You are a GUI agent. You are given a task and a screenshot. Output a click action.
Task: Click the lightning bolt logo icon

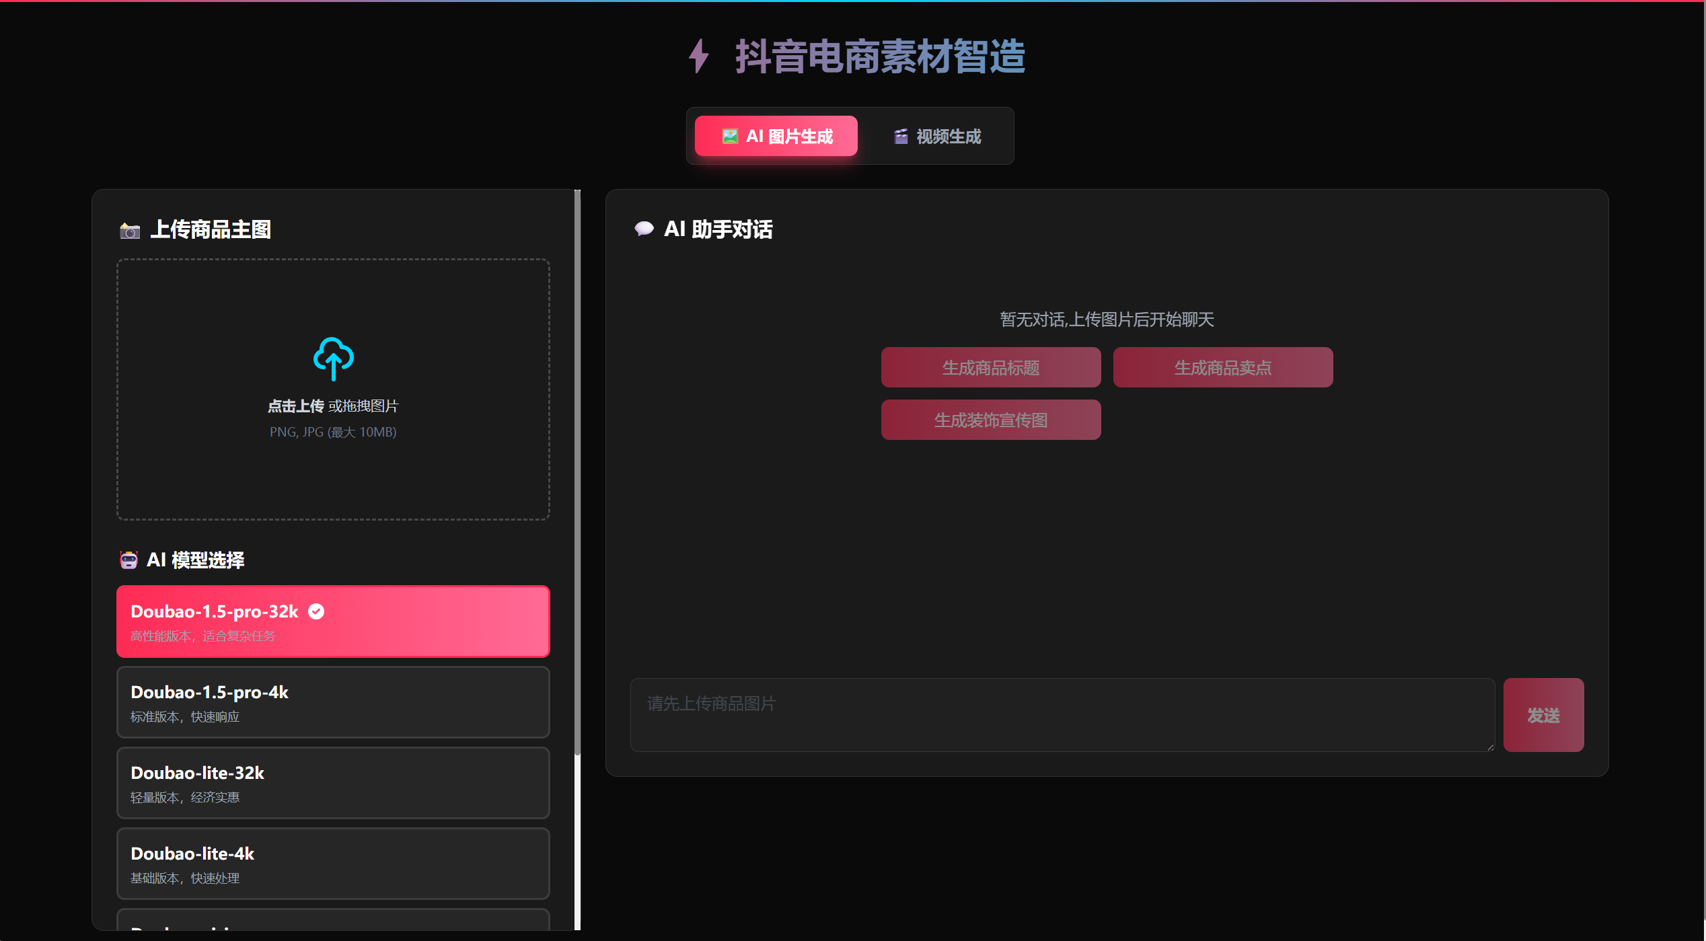point(699,56)
